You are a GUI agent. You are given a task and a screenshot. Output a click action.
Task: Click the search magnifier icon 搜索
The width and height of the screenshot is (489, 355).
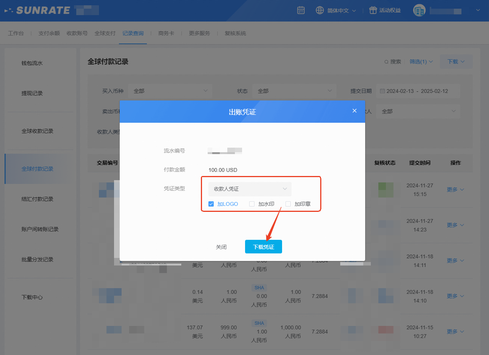click(386, 62)
